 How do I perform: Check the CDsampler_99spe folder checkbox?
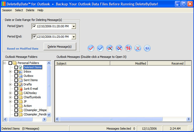point(16,110)
